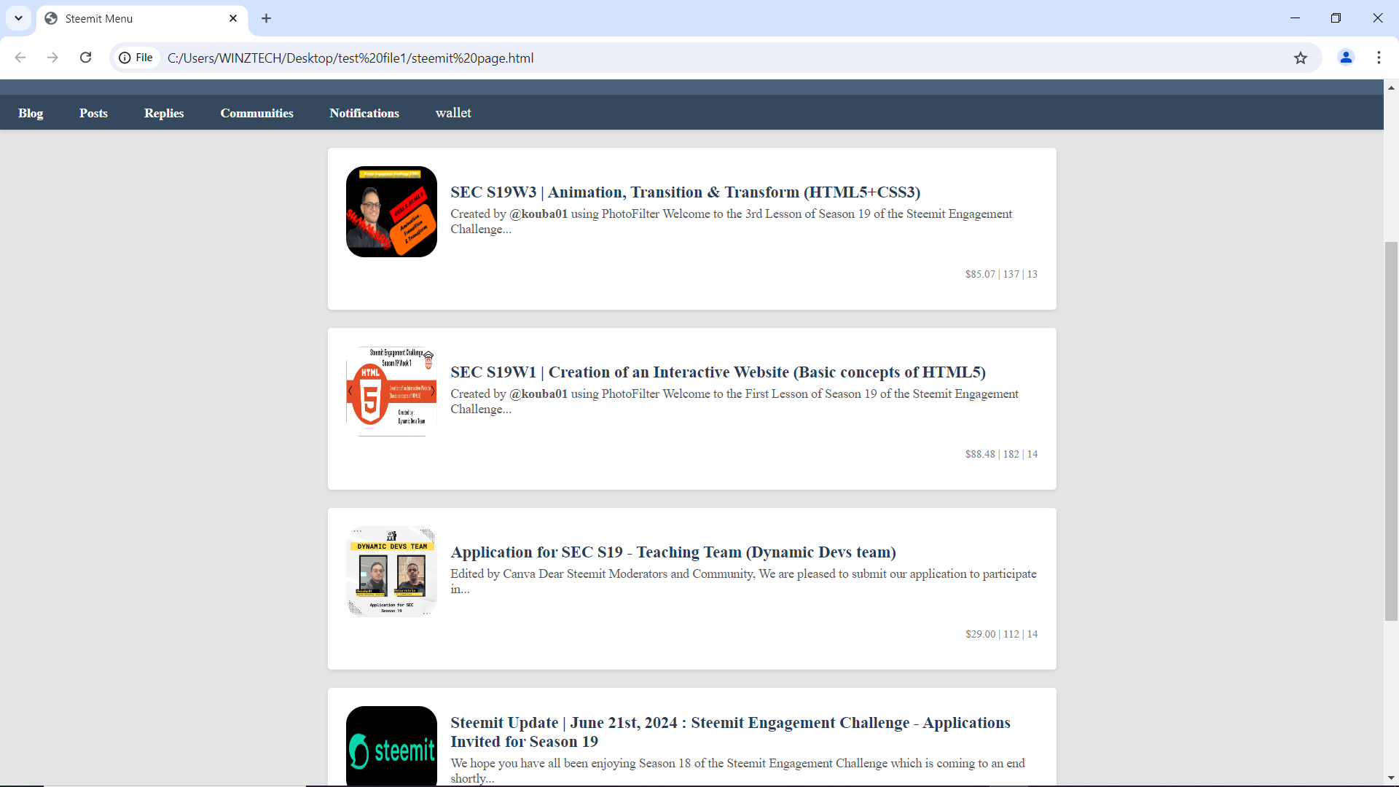
Task: Close the Steemit Menu tab
Action: pyautogui.click(x=233, y=18)
